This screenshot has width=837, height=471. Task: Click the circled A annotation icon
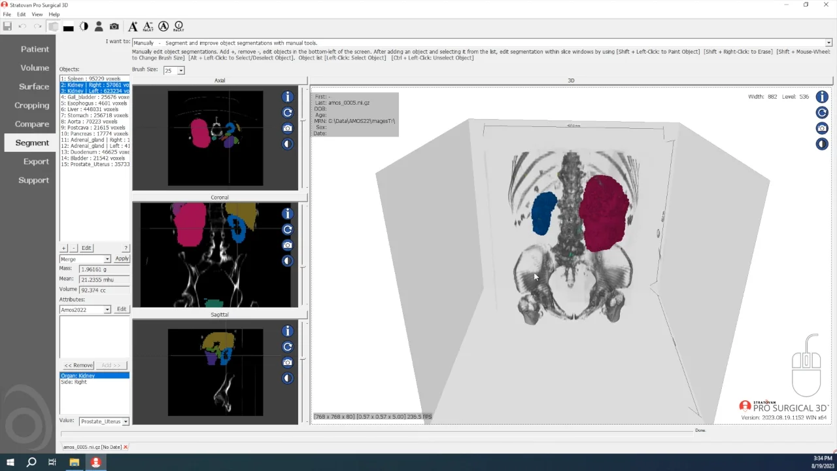click(163, 26)
